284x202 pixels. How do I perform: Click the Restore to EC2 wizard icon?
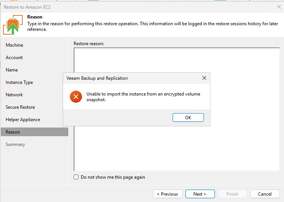13,26
